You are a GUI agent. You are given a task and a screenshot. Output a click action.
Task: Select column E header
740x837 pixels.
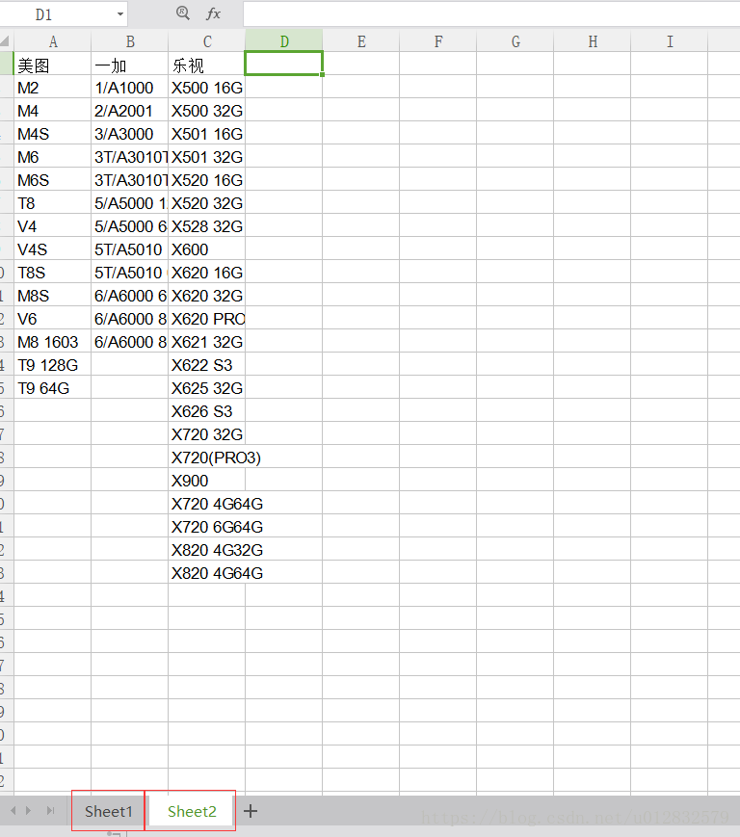coord(361,41)
